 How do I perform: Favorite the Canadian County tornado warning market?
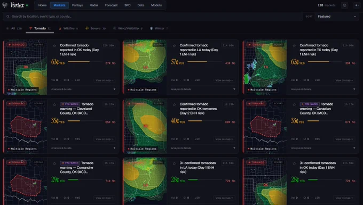[x=294, y=104]
